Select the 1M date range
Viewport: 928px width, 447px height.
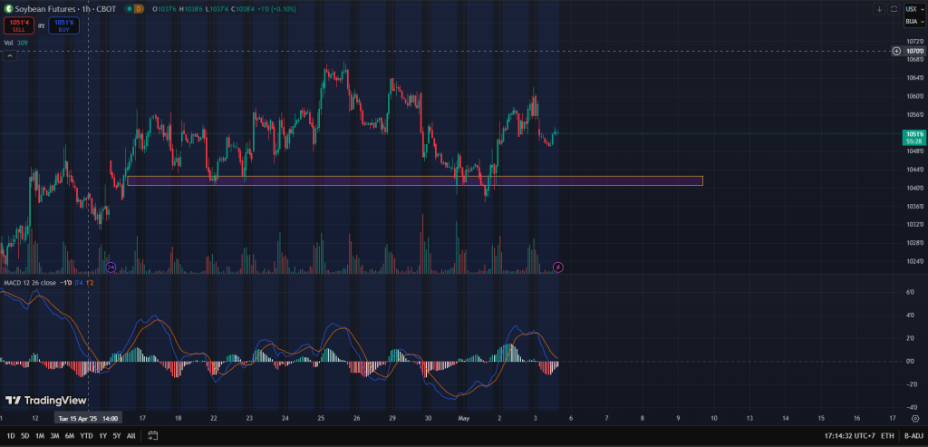40,436
